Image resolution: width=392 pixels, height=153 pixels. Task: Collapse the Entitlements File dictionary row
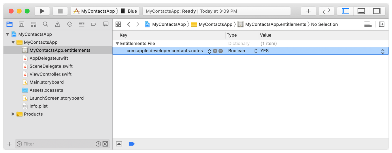pos(117,44)
